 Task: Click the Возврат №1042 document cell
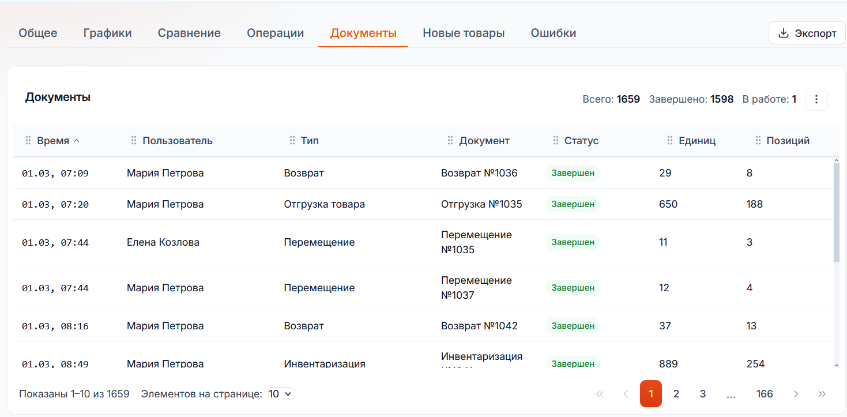(x=479, y=326)
